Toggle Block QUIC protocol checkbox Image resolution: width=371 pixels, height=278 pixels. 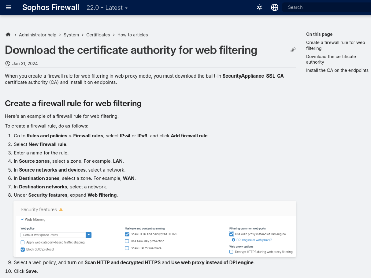click(23, 249)
